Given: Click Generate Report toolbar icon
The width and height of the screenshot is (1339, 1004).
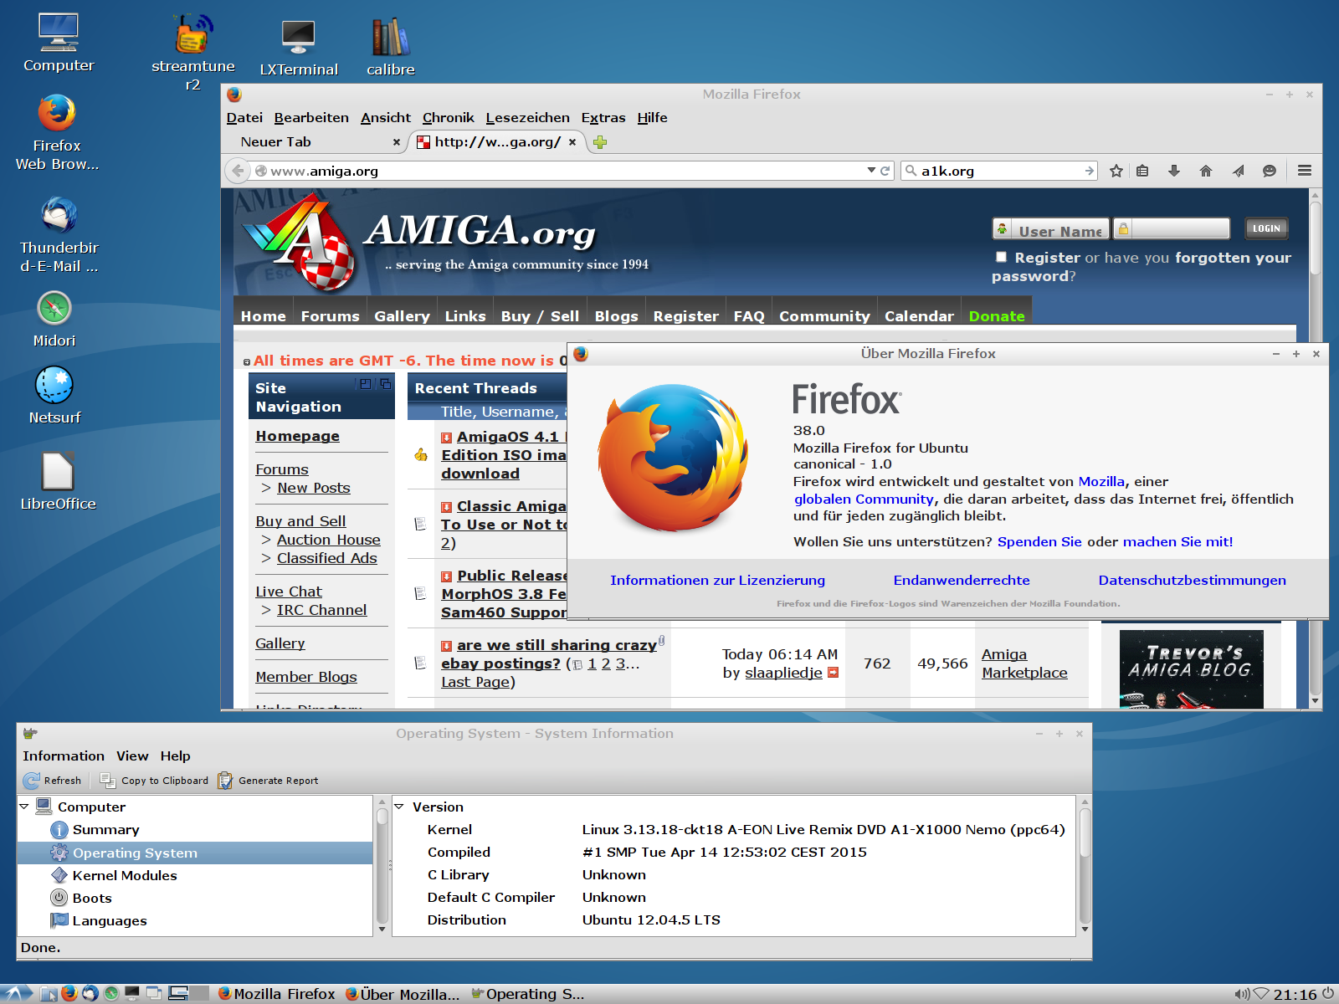Looking at the screenshot, I should 225,781.
